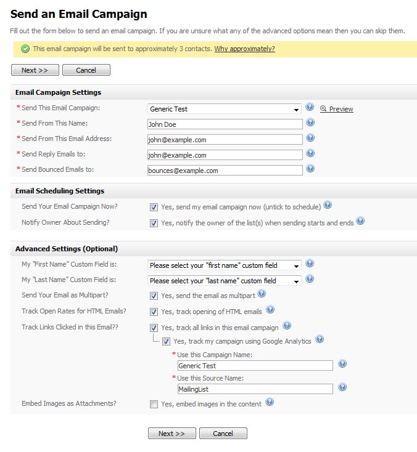Screen dimensions: 417x452
Task: Click the top Next >> button
Action: (35, 70)
